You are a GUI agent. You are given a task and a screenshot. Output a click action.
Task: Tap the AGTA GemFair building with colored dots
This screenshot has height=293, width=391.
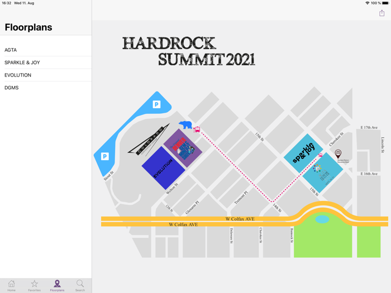tap(323, 173)
